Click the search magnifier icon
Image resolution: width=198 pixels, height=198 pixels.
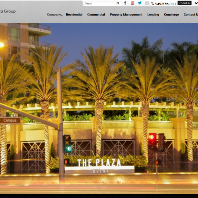118,3
